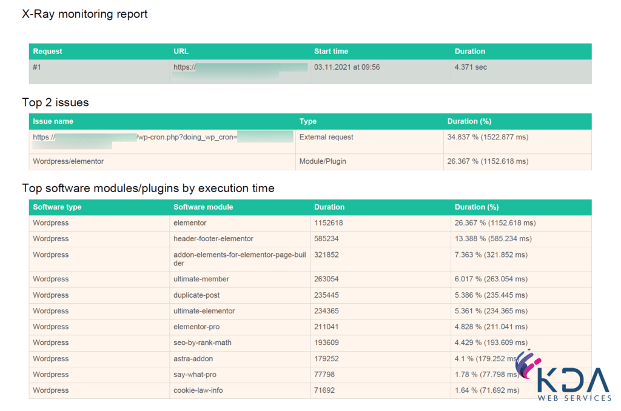The width and height of the screenshot is (621, 411).
Task: Click duration value '77798'
Action: [324, 375]
